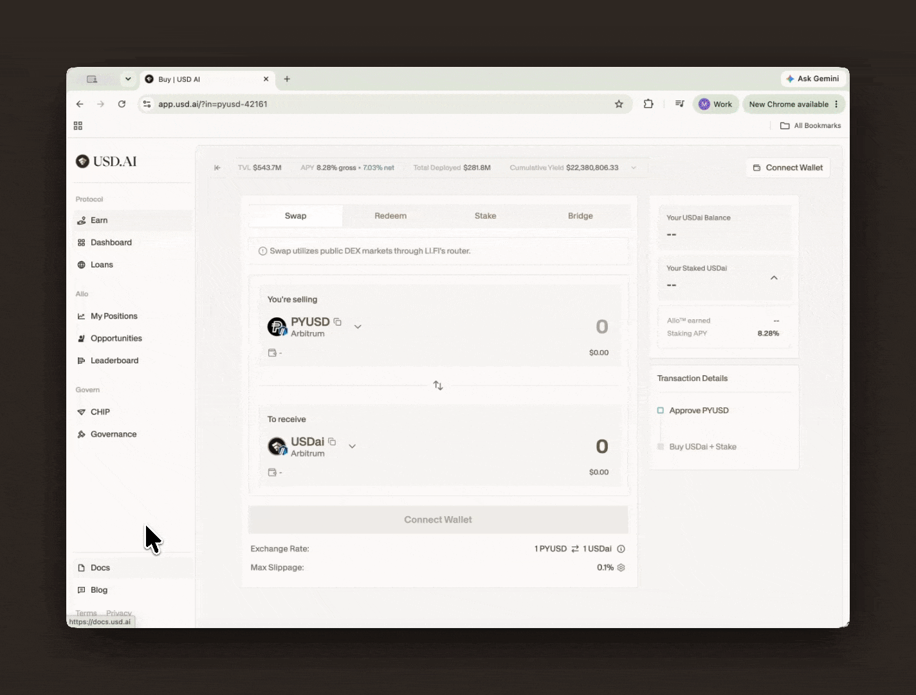
Task: Close the Buy | USD AI tab
Action: point(266,79)
